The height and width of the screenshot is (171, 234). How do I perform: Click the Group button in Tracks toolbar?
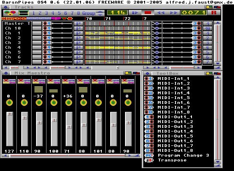89,13
